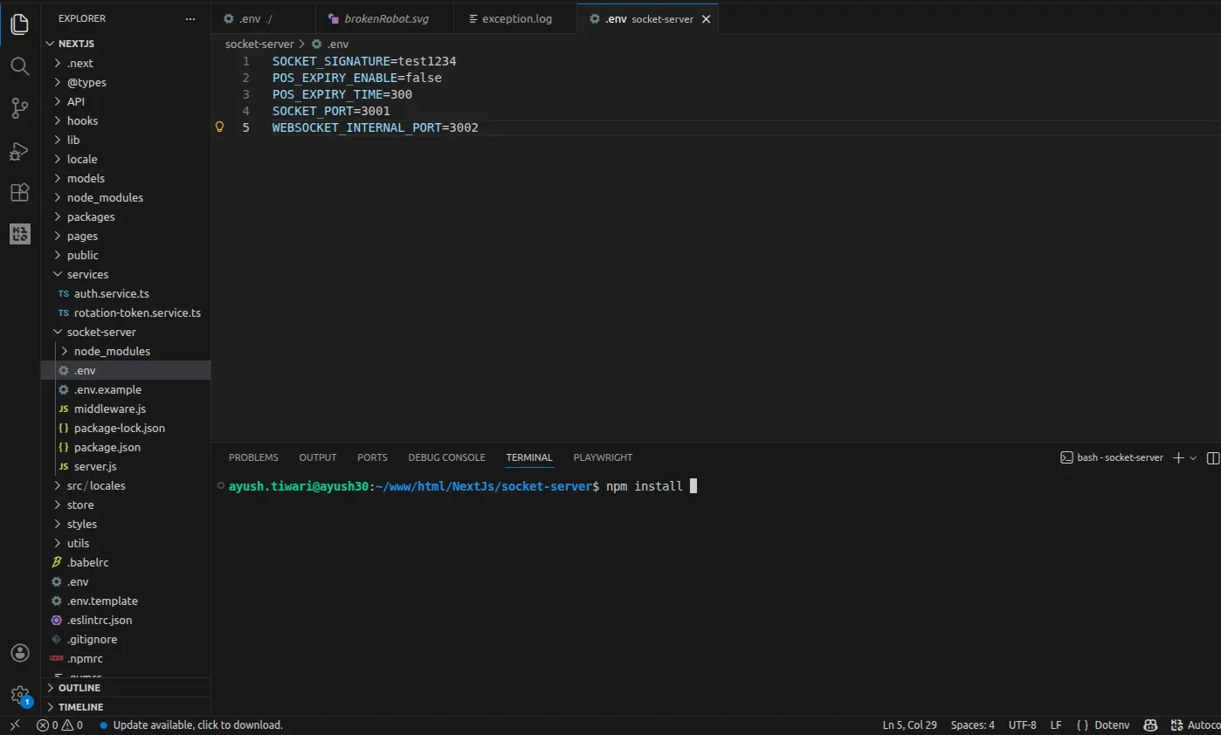Viewport: 1221px width, 735px height.
Task: Open the DEBUG CONSOLE tab
Action: click(x=446, y=457)
